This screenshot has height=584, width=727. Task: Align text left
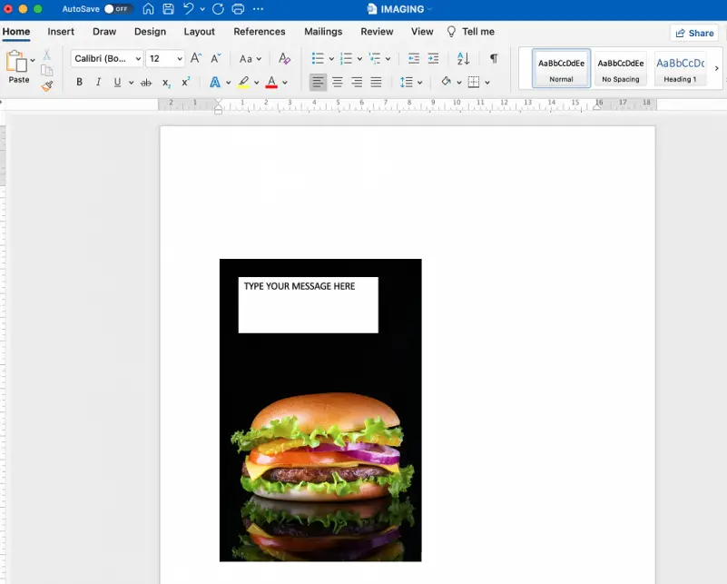click(x=318, y=83)
